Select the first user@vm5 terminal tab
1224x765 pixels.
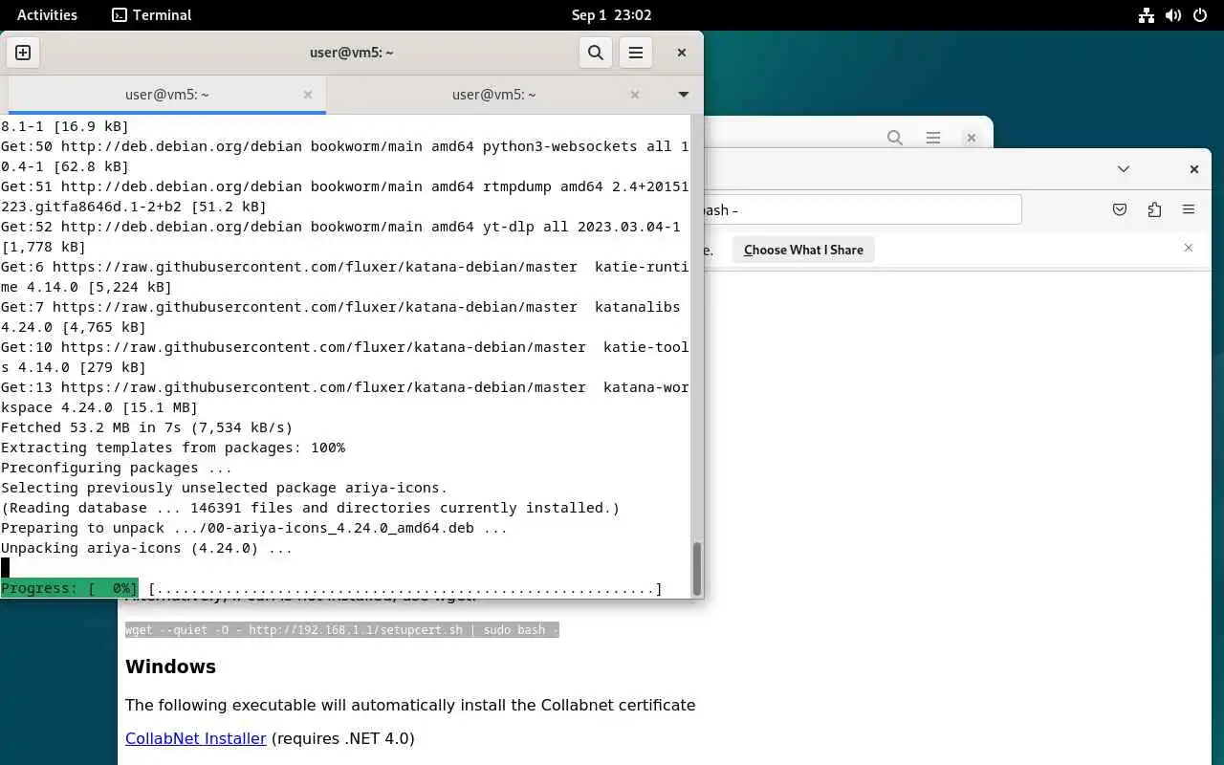[x=166, y=95]
